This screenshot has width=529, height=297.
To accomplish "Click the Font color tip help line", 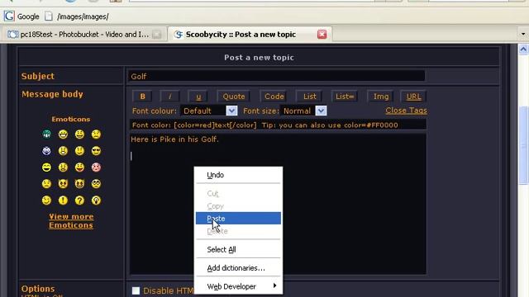I will (x=278, y=125).
